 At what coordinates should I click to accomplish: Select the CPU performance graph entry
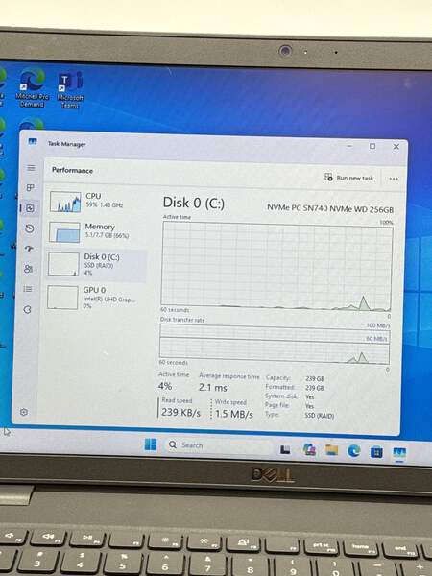[97, 202]
